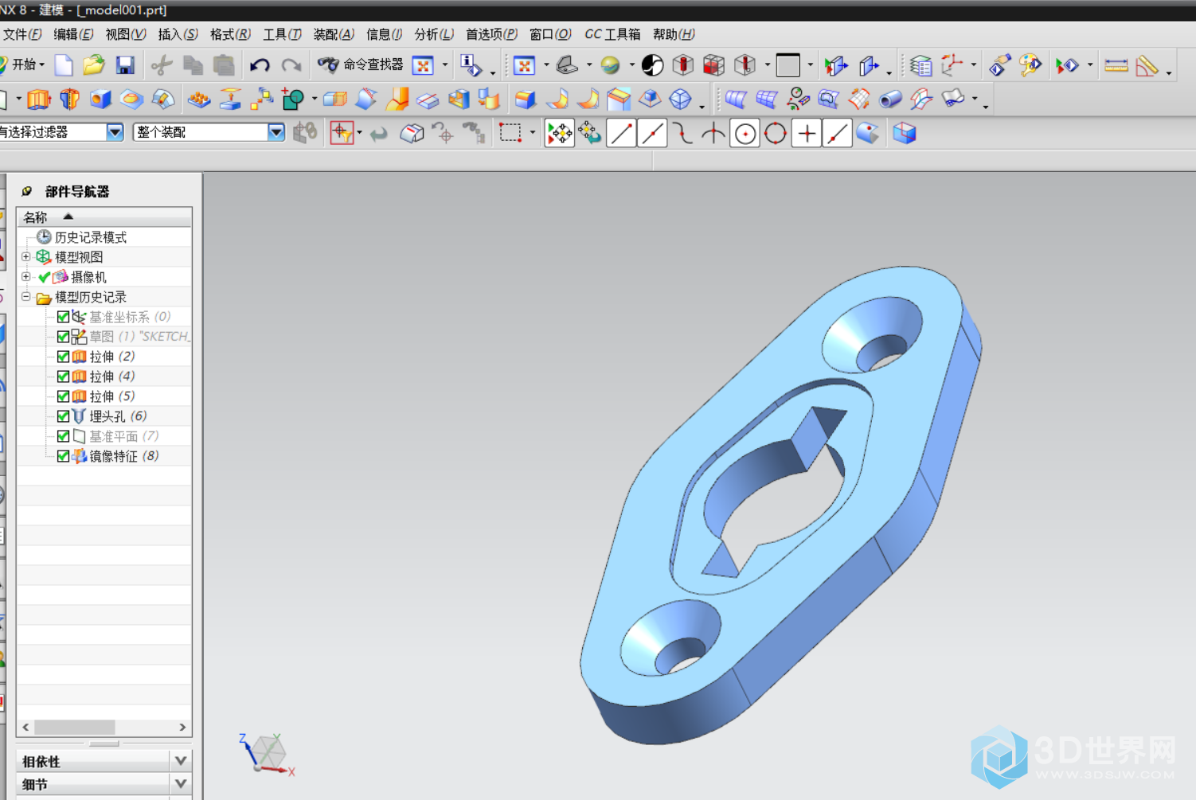Toggle Point on Curve snap option
This screenshot has height=800, width=1196.
838,133
